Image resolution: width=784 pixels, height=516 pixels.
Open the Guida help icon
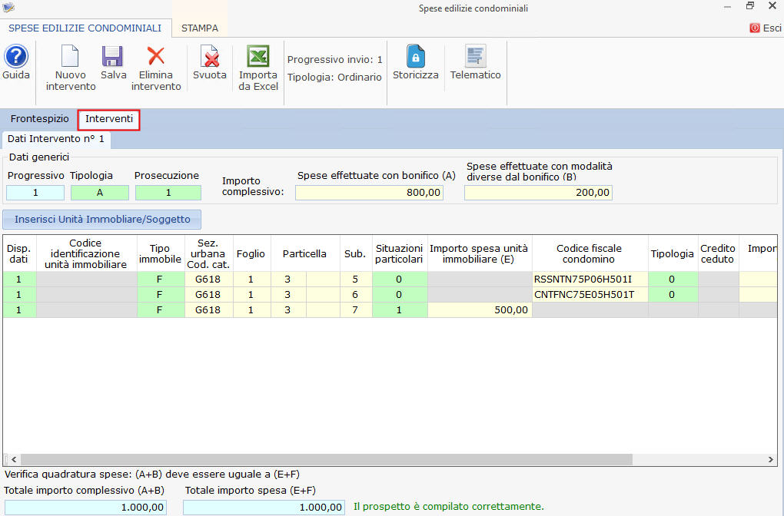coord(16,62)
